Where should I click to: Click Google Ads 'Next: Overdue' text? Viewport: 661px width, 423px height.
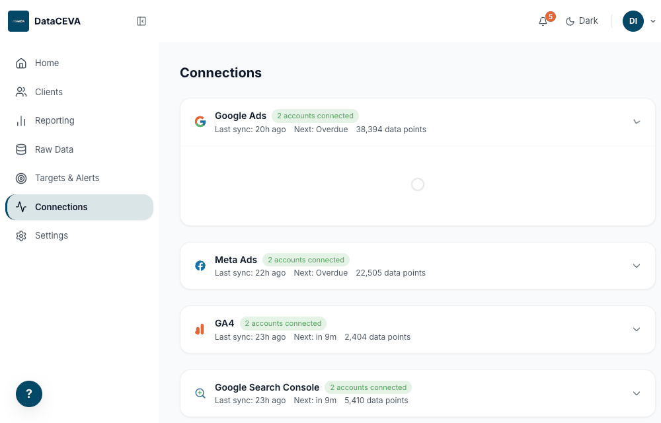(321, 130)
